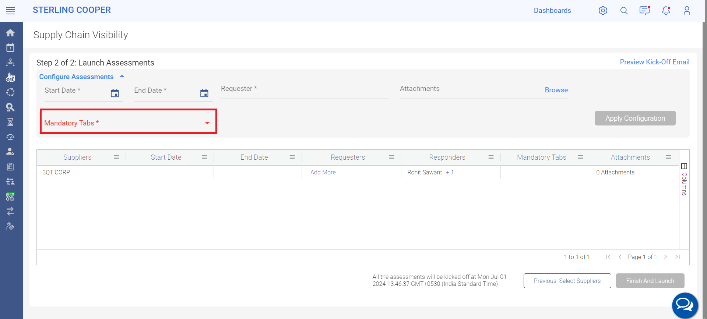The image size is (707, 319).
Task: Open the messages chat icon
Action: (645, 11)
